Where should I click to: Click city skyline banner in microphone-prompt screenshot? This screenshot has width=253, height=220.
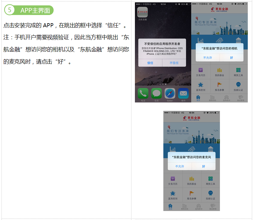pos(191,133)
